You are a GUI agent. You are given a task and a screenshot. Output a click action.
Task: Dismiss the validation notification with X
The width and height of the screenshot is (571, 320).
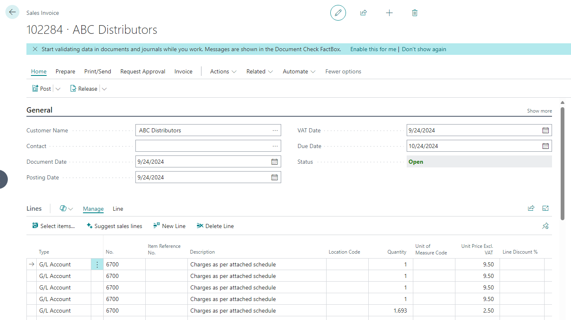[35, 49]
